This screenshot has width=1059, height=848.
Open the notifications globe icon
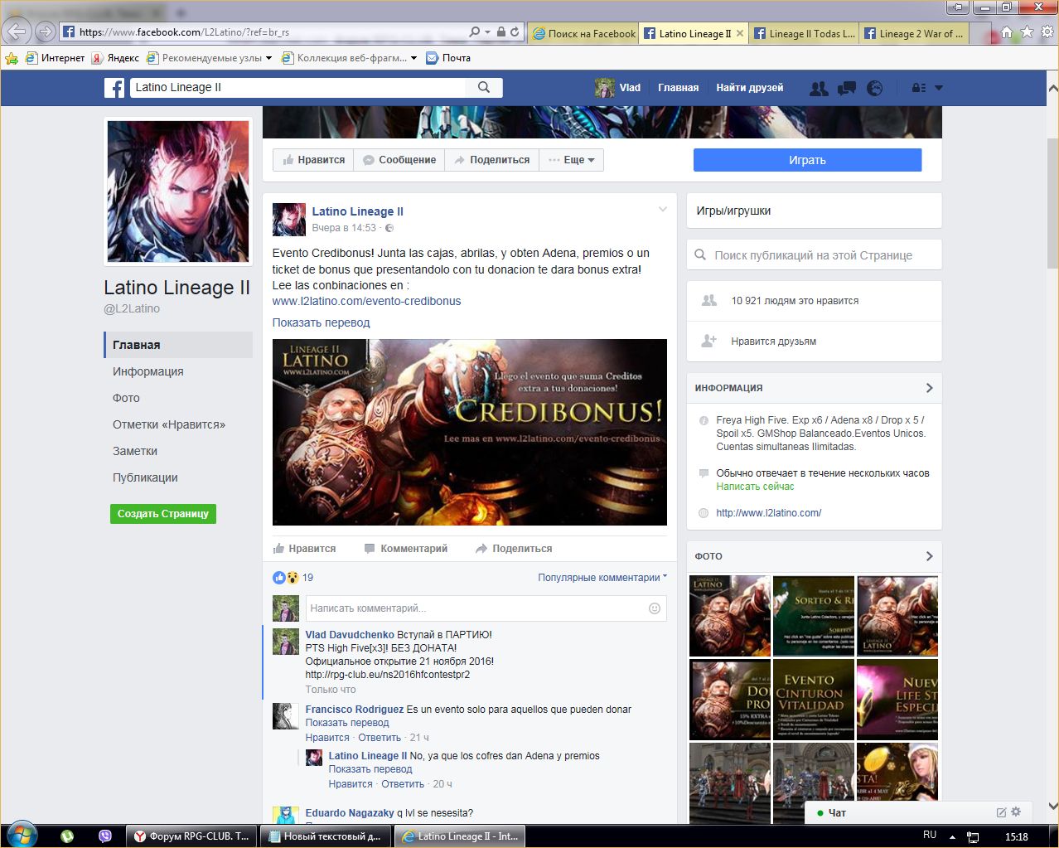[x=874, y=88]
